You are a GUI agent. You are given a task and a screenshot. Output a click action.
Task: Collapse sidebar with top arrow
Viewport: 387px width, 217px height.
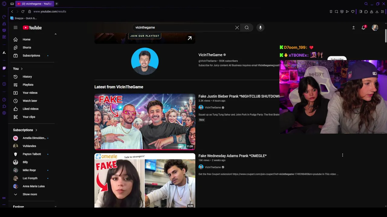pos(55,34)
